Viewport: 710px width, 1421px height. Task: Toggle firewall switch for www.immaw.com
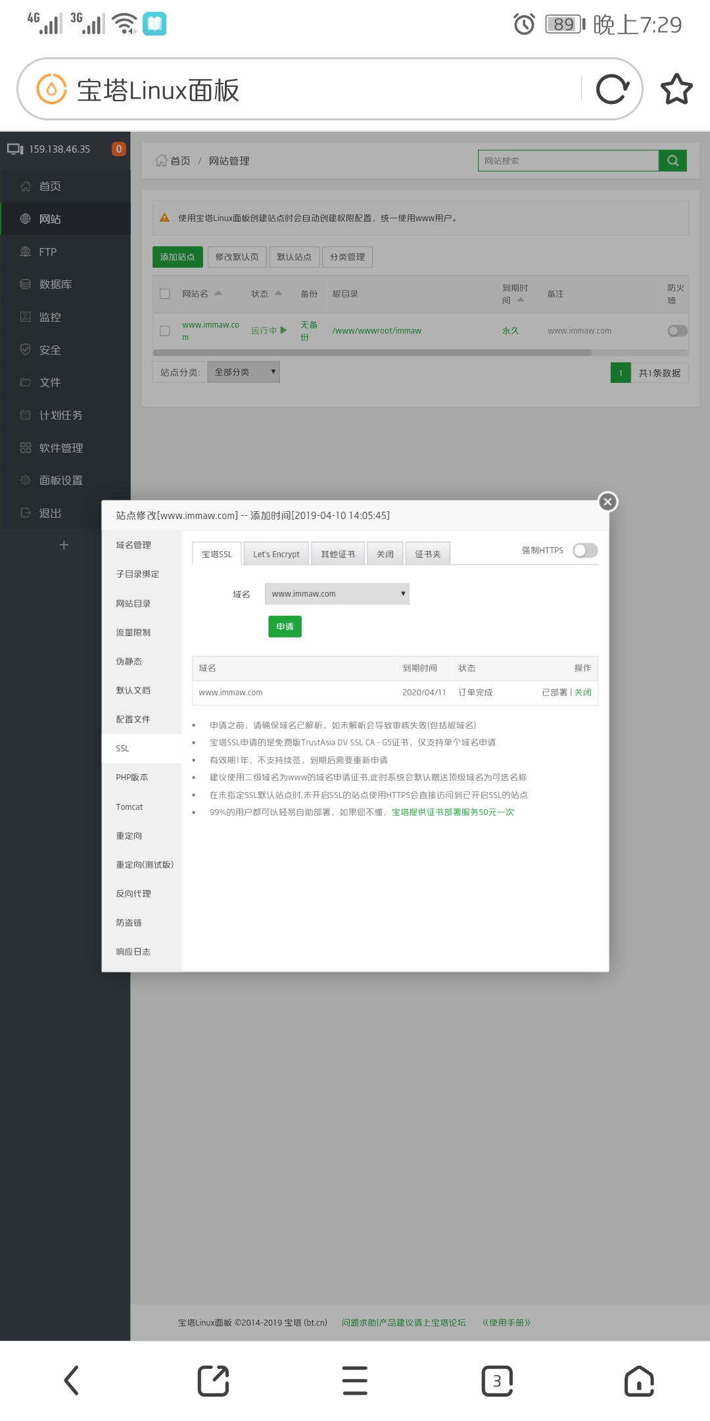(x=677, y=330)
